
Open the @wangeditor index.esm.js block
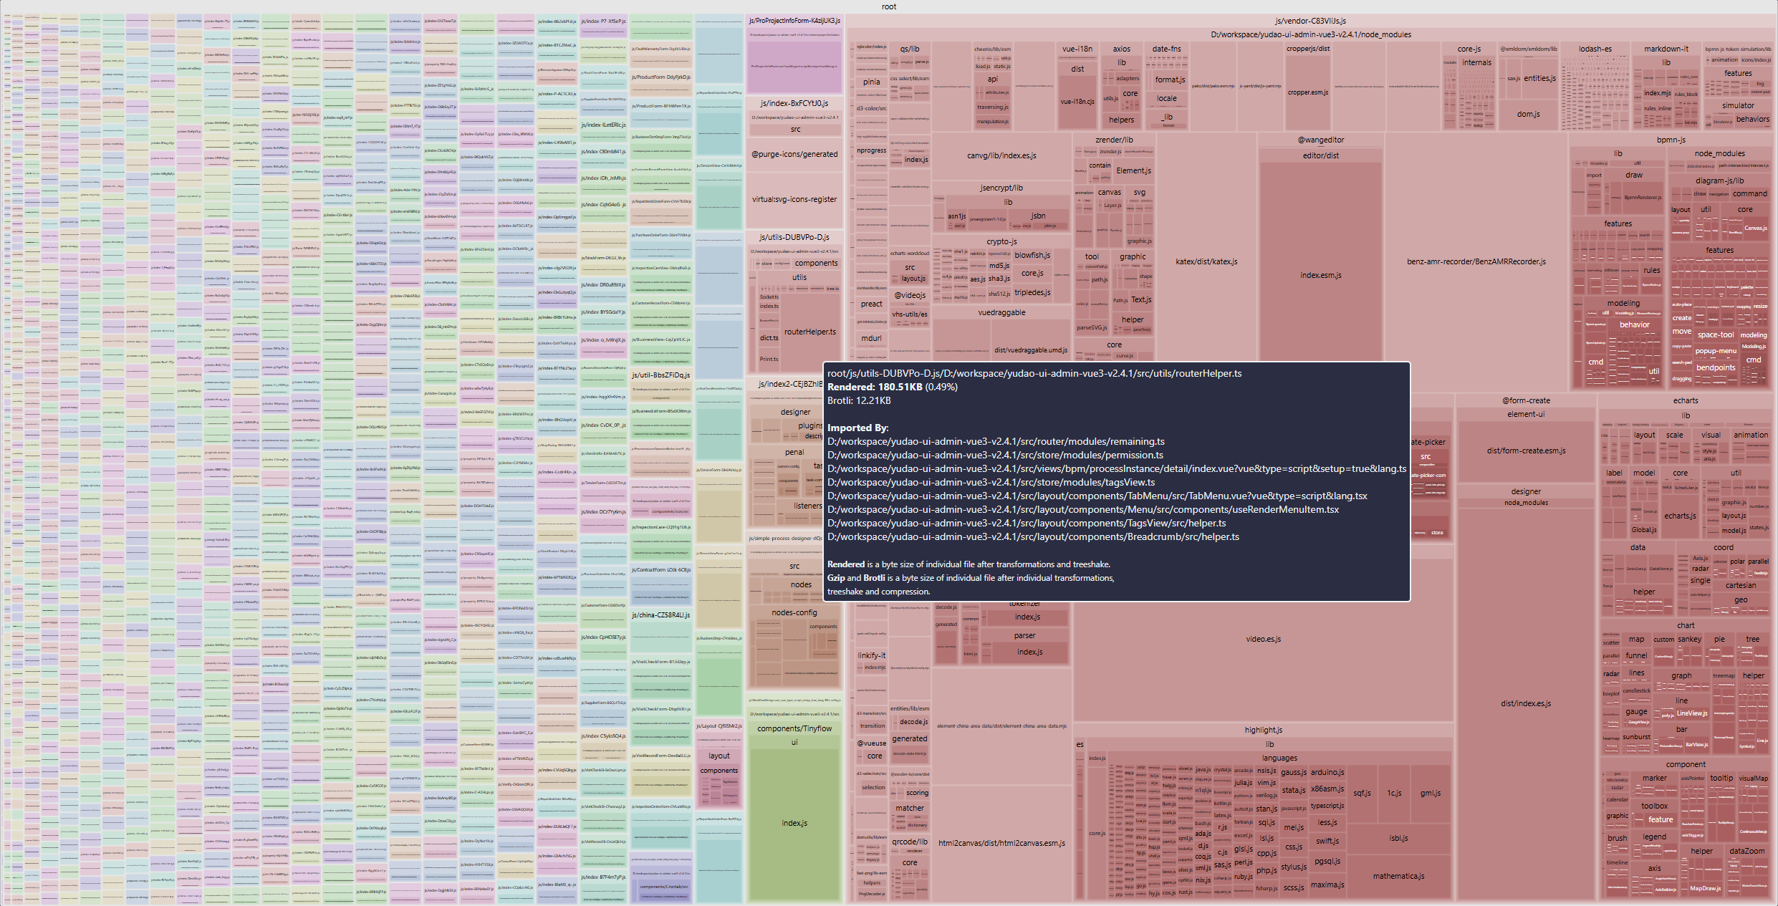[1320, 276]
